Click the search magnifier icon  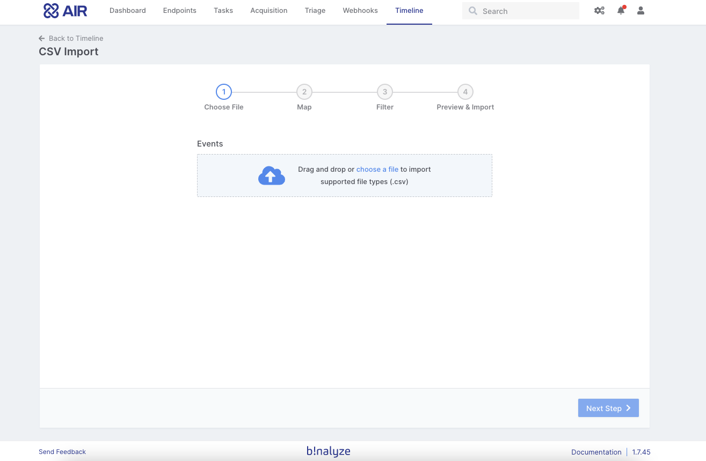point(472,11)
